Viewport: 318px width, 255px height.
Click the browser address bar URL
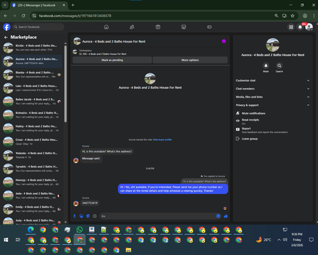point(75,16)
